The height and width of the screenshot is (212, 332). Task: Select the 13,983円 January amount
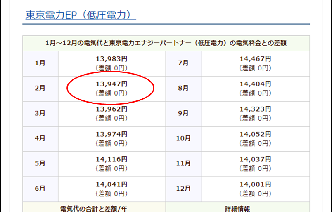111,59
